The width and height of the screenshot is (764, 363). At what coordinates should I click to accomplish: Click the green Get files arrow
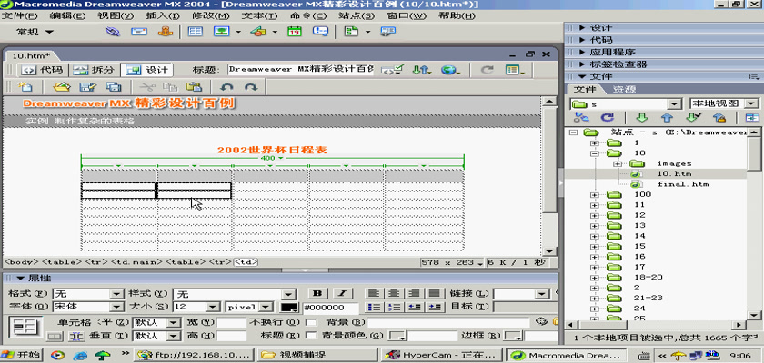[x=642, y=117]
